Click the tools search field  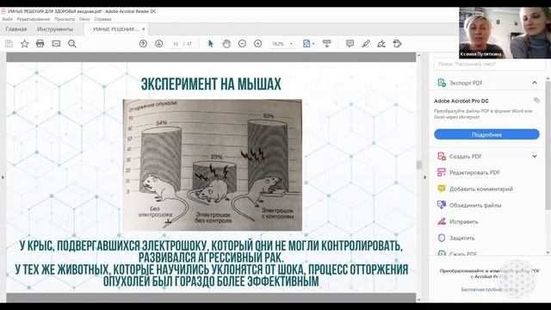click(x=490, y=64)
